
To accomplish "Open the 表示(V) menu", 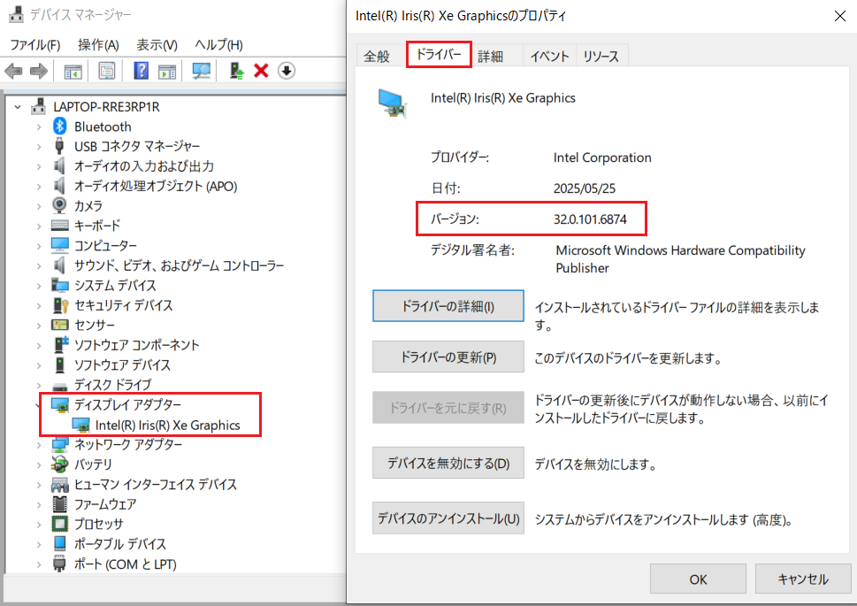I will [157, 45].
